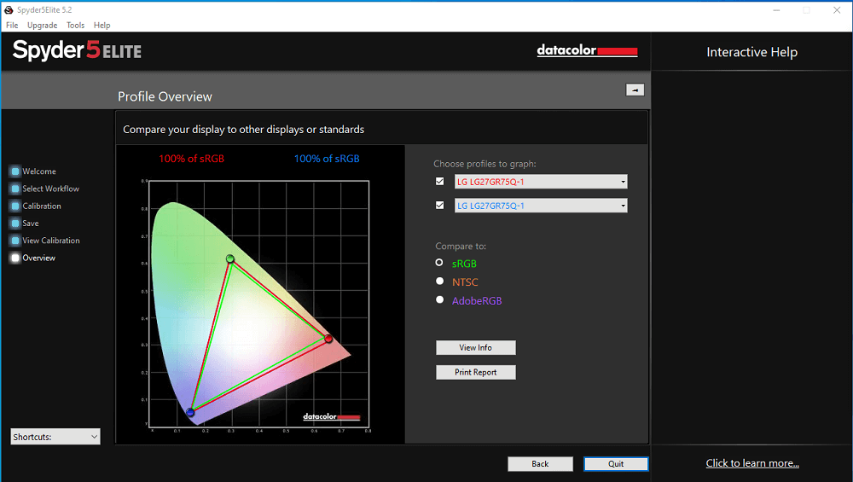Click the Spyder5 ELITE logo
The height and width of the screenshot is (482, 853).
(x=77, y=50)
